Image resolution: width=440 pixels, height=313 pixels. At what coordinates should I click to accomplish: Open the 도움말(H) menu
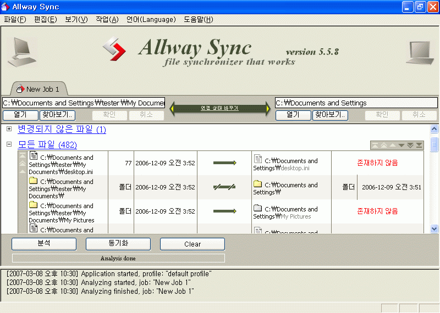coord(199,19)
